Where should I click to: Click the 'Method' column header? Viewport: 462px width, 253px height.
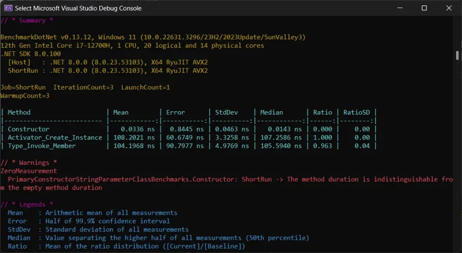coord(19,113)
